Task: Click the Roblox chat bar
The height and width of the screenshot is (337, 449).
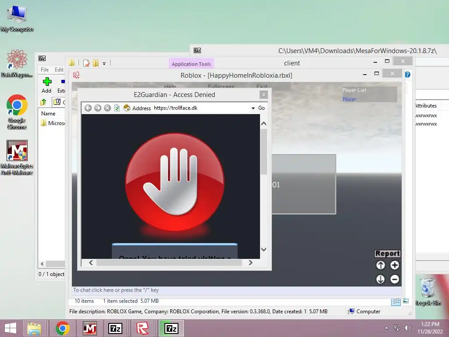Action: click(236, 290)
